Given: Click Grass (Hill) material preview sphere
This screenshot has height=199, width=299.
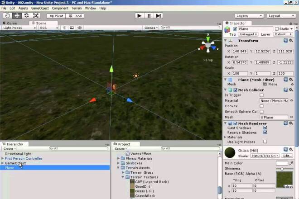Looking at the screenshot, I should (x=230, y=153).
